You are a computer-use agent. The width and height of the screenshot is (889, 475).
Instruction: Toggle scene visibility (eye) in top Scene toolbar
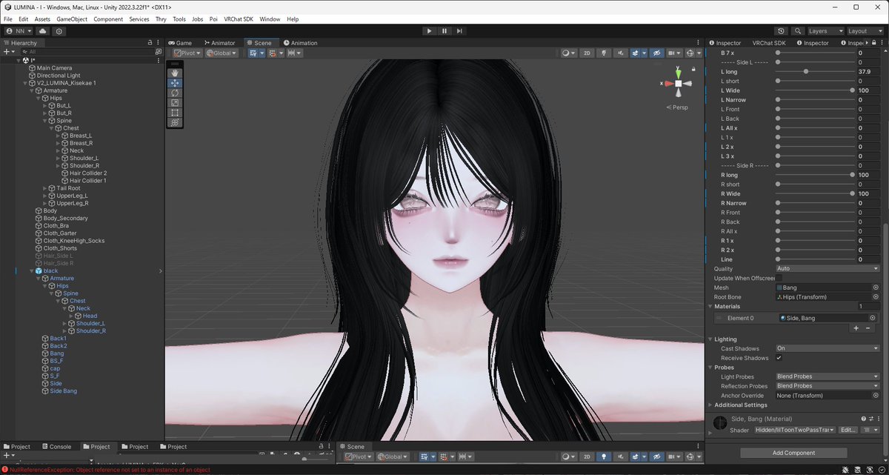[x=656, y=53]
